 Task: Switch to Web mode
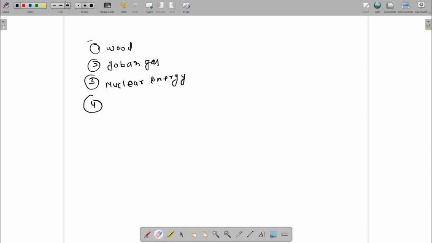[377, 7]
